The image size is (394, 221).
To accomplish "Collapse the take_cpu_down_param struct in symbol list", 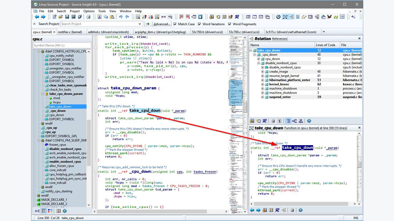I will click(43, 94).
